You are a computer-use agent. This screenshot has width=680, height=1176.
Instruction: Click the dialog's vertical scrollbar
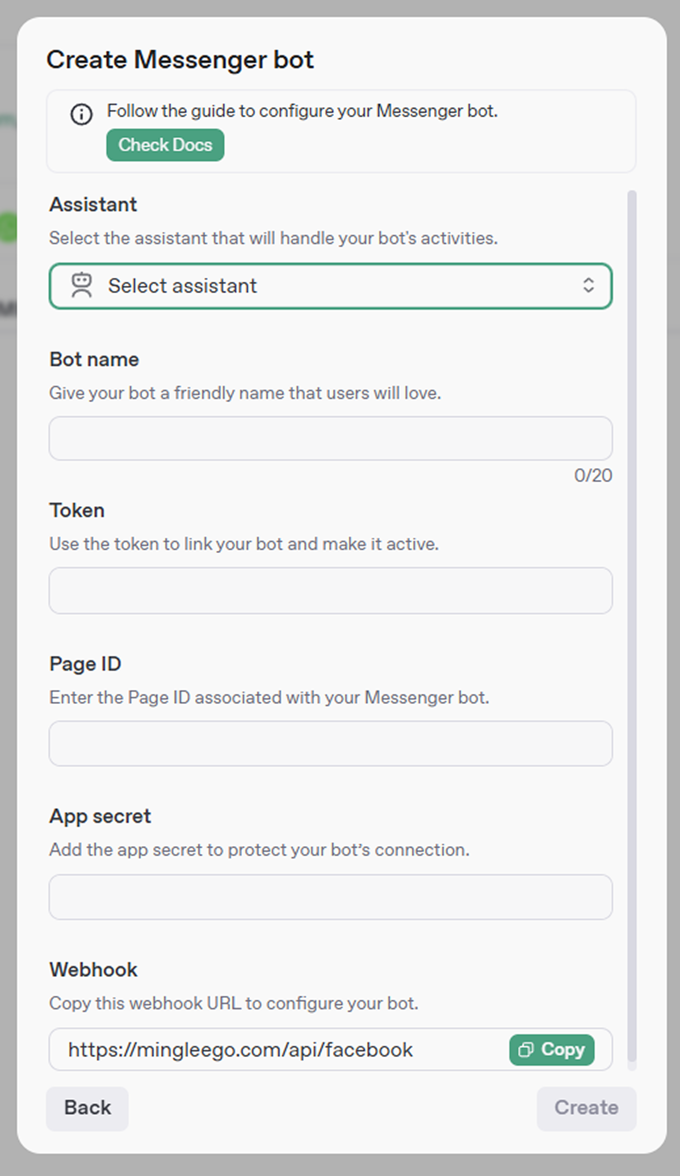[x=632, y=625]
